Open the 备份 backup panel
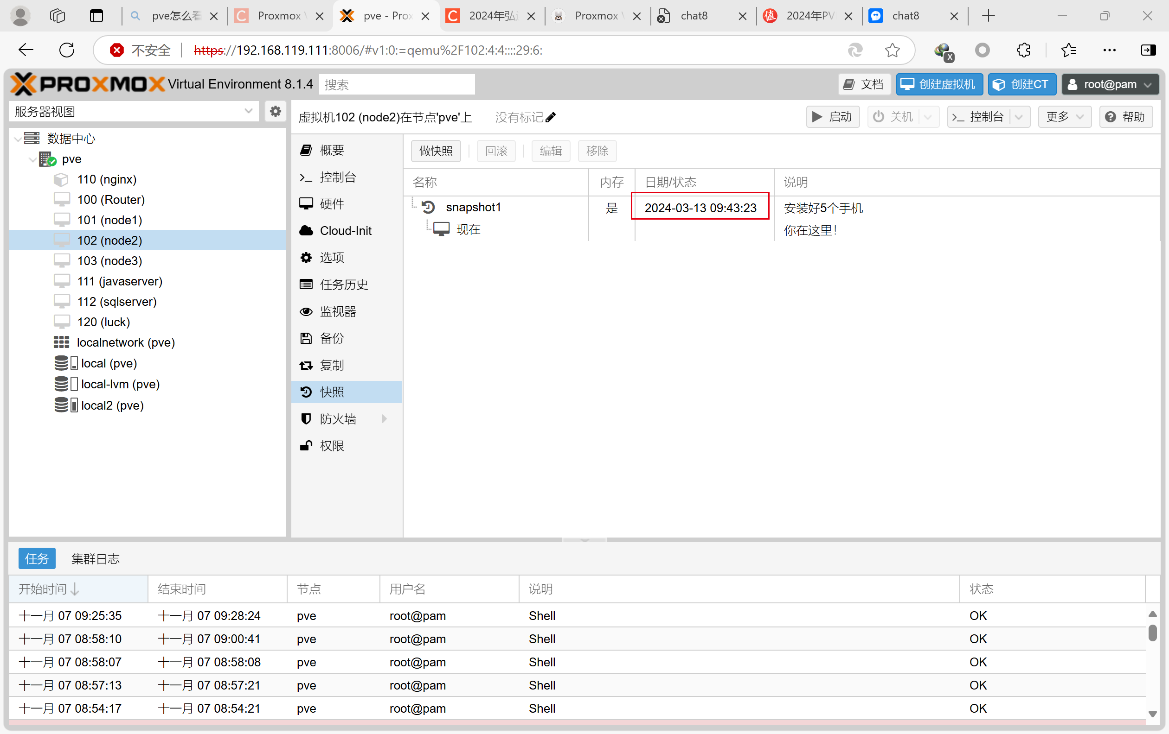 click(x=347, y=338)
